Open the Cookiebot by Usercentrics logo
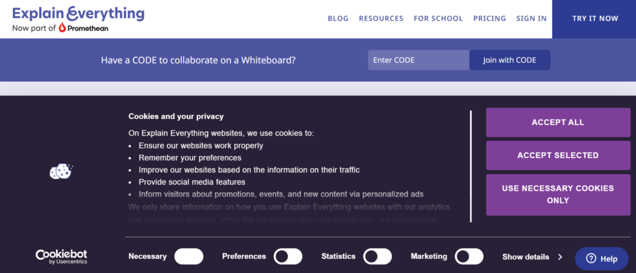Viewport: 636px width, 273px height. click(x=61, y=256)
